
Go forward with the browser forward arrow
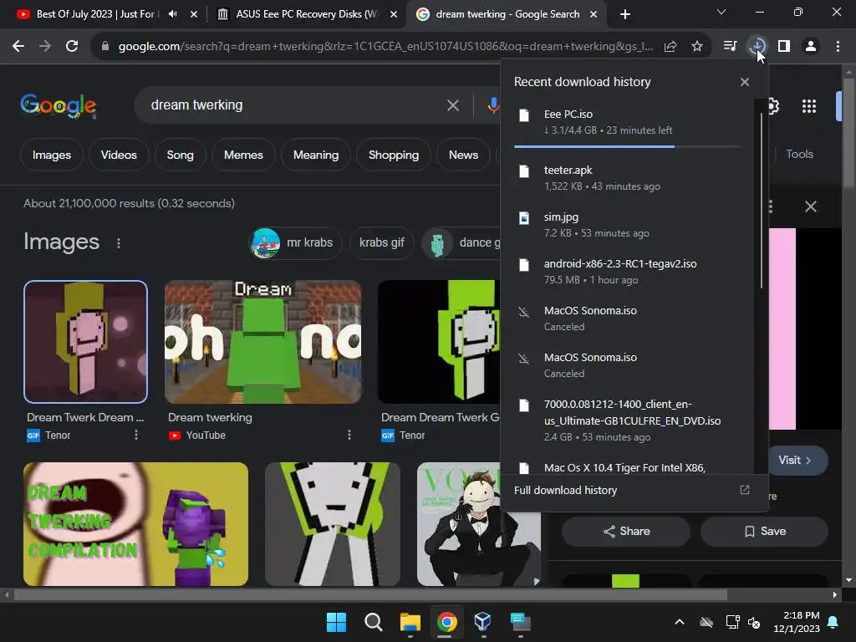tap(45, 47)
